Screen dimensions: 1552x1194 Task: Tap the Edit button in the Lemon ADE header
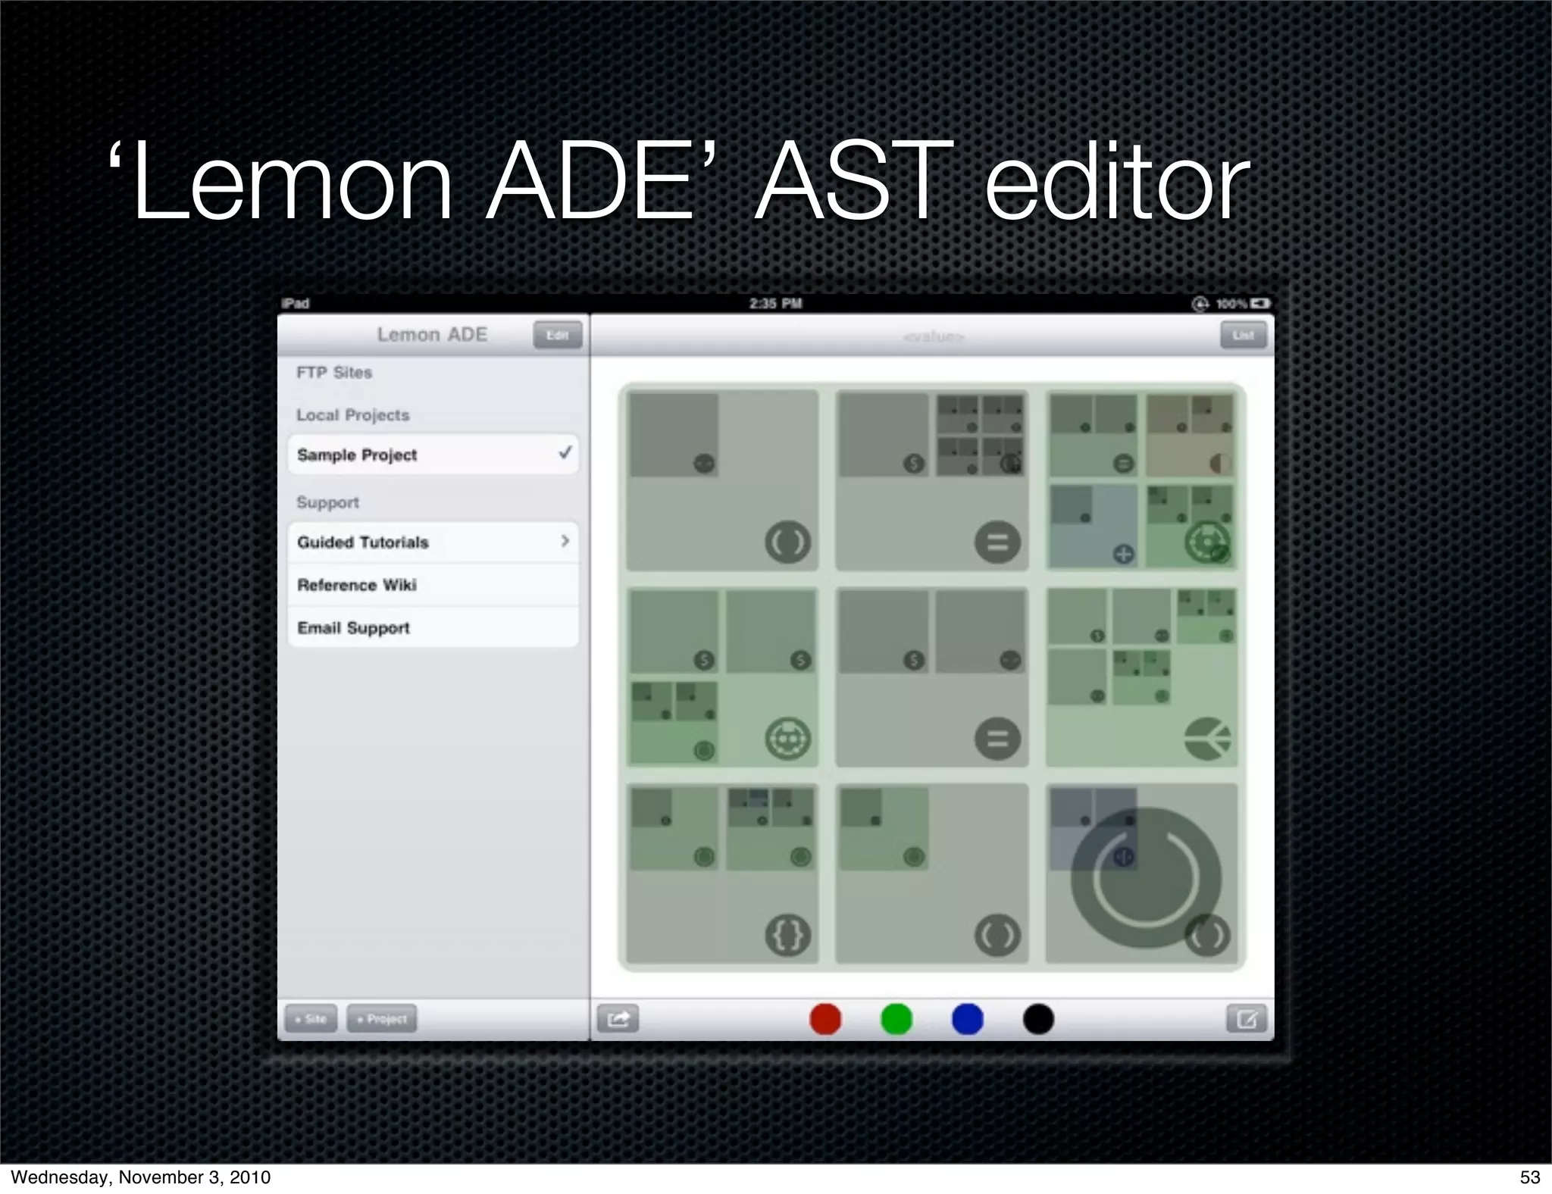[x=558, y=335]
